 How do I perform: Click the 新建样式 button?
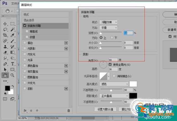click(170, 30)
